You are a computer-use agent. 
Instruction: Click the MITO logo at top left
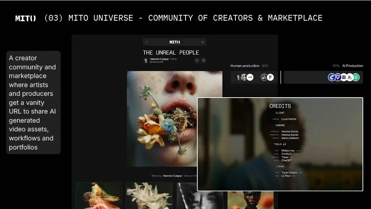coord(26,18)
